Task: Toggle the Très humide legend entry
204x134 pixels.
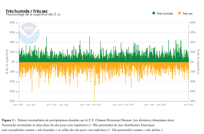Action: 163,13
